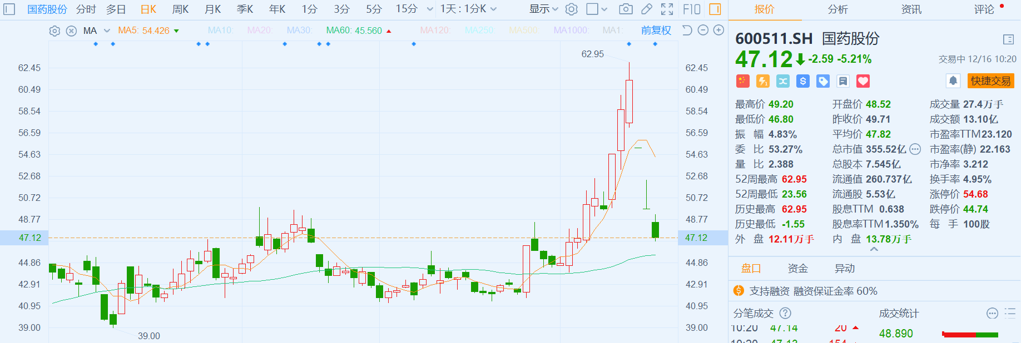Click the 前复权 adjustment link
1021x343 pixels.
click(656, 31)
